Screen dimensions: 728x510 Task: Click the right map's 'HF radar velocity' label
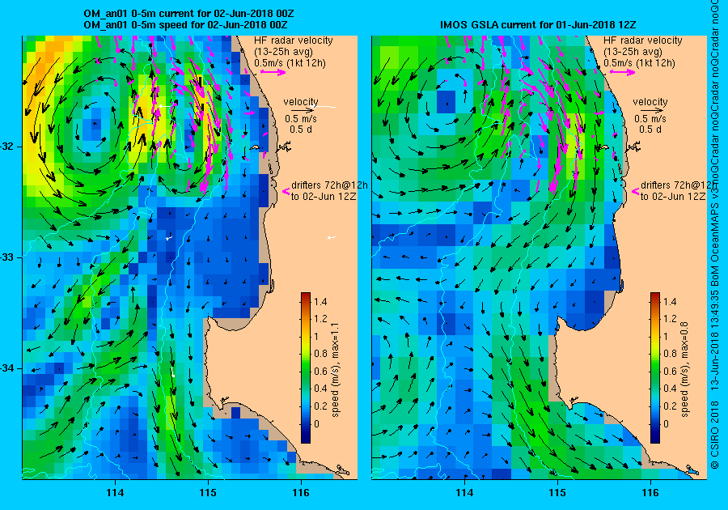643,40
